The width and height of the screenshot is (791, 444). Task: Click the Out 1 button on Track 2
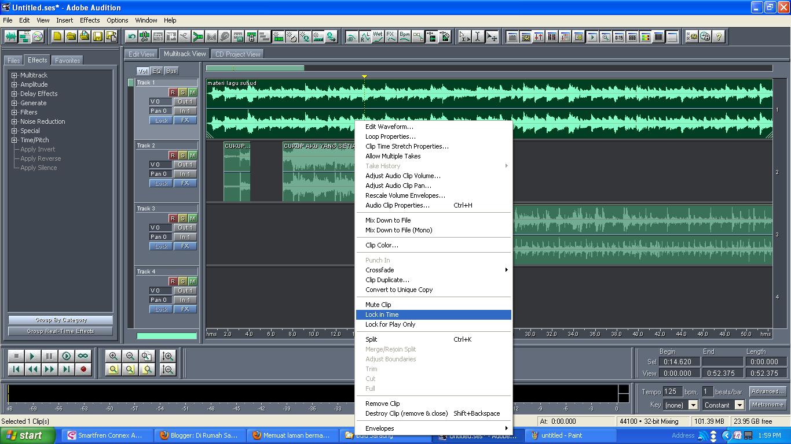(185, 165)
